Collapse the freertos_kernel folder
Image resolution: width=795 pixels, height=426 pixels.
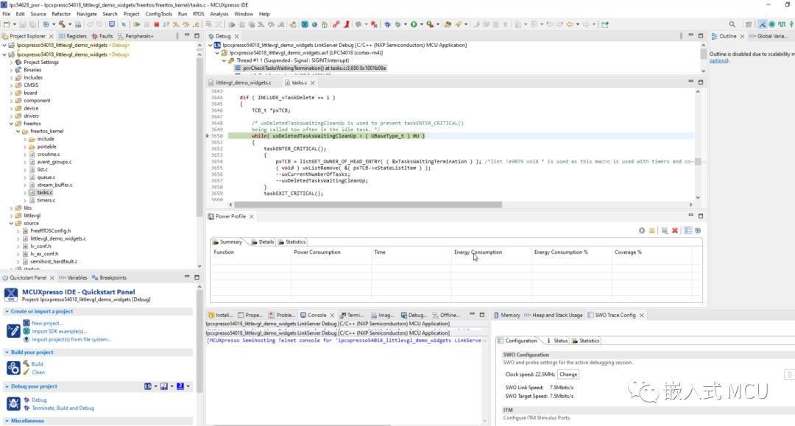tap(18, 131)
